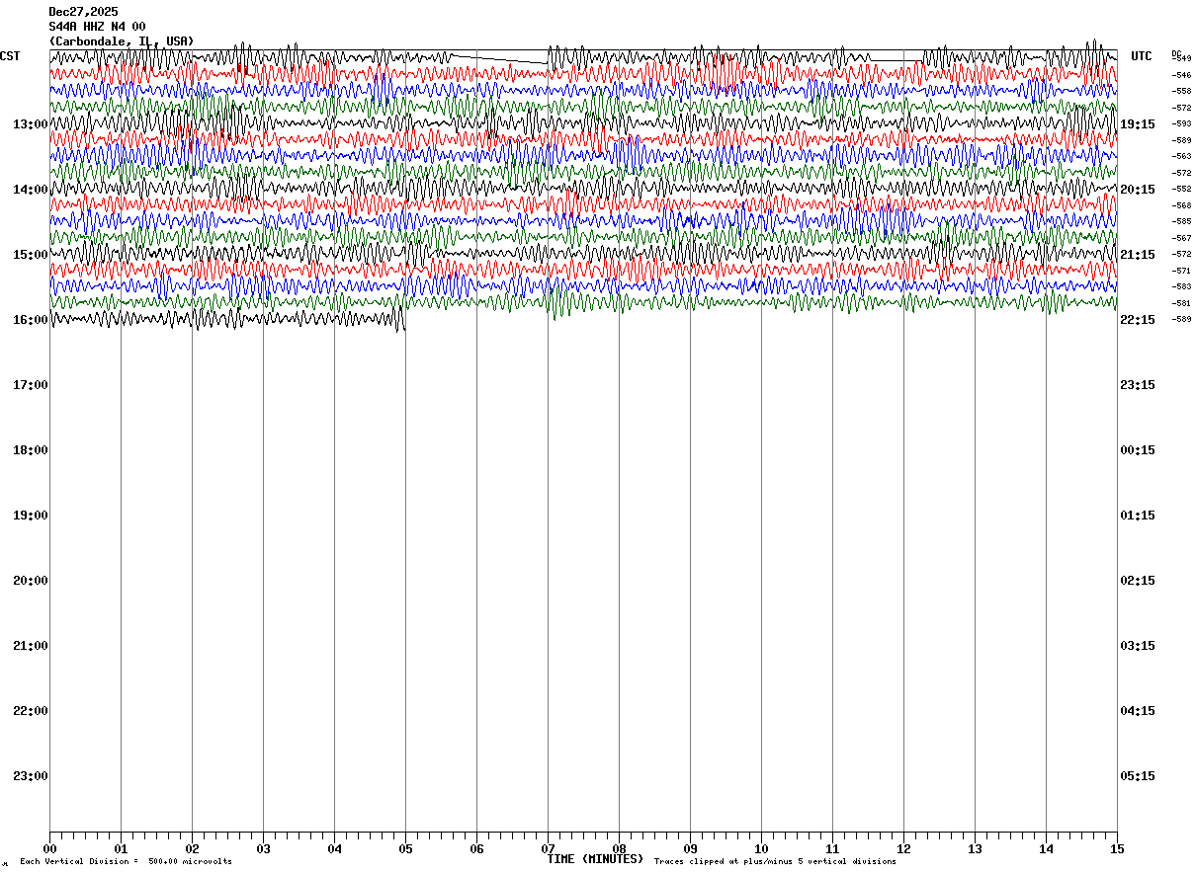Select the 10 minute tick label
Image resolution: width=1196 pixels, height=875 pixels.
[x=761, y=848]
